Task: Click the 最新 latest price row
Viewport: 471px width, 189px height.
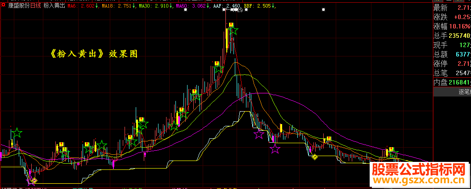Action: [x=452, y=8]
